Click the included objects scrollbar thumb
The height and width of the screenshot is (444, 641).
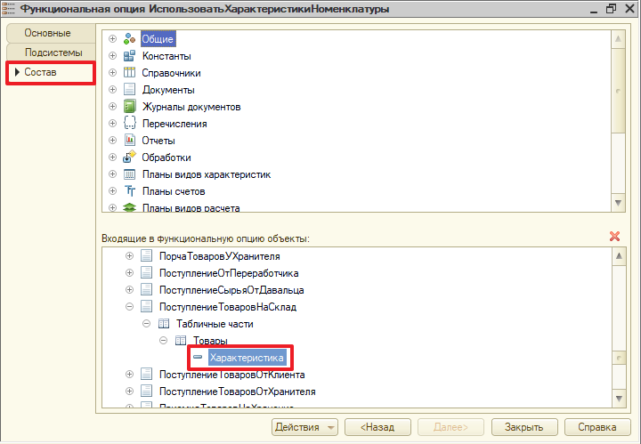point(619,358)
